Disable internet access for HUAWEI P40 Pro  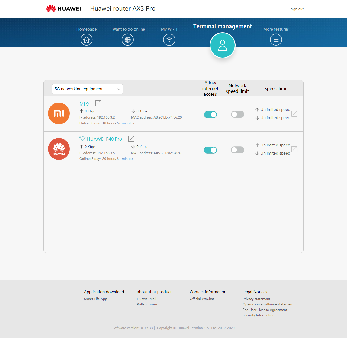(210, 150)
